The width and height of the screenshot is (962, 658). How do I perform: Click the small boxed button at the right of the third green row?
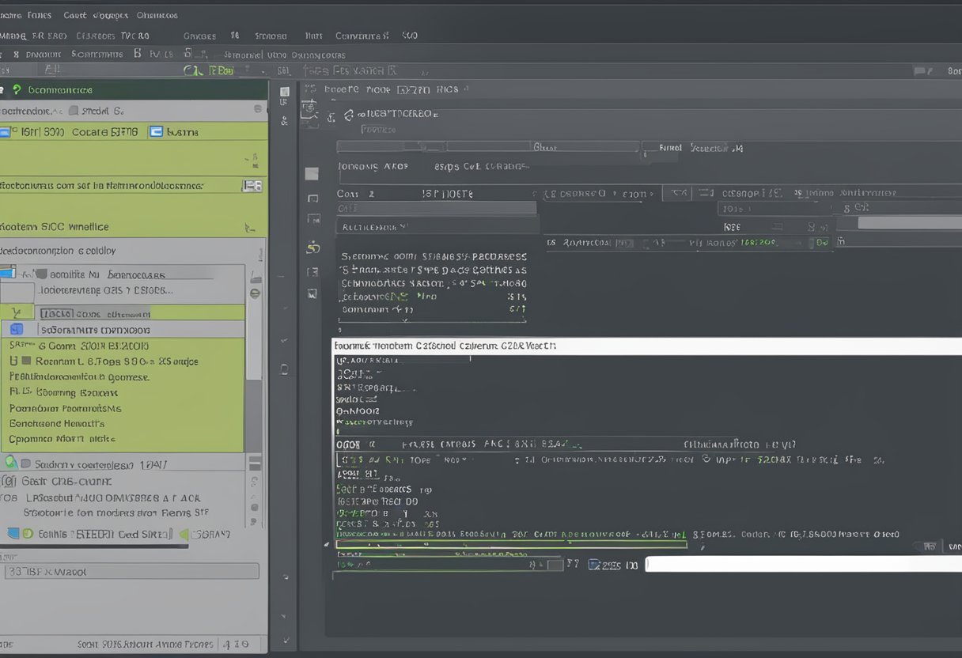tap(252, 186)
